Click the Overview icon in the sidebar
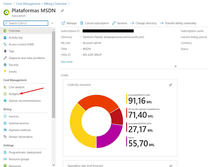208x167 pixels. point(5,31)
